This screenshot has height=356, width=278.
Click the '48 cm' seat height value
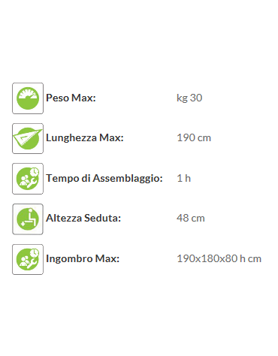coord(191,218)
